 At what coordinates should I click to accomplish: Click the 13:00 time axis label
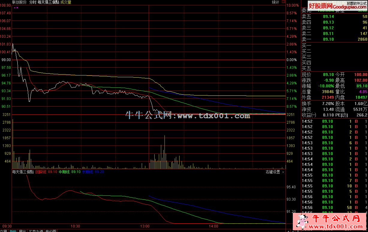(145, 226)
